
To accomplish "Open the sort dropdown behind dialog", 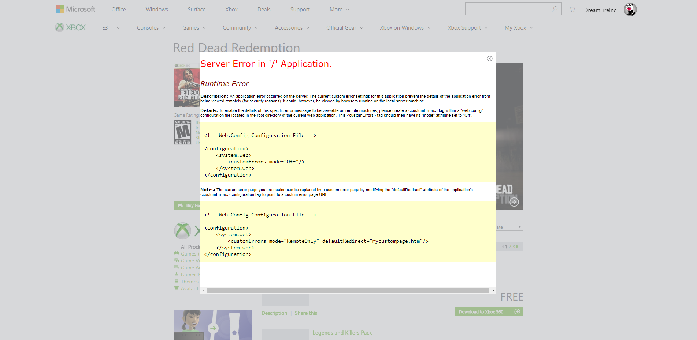I will click(510, 227).
